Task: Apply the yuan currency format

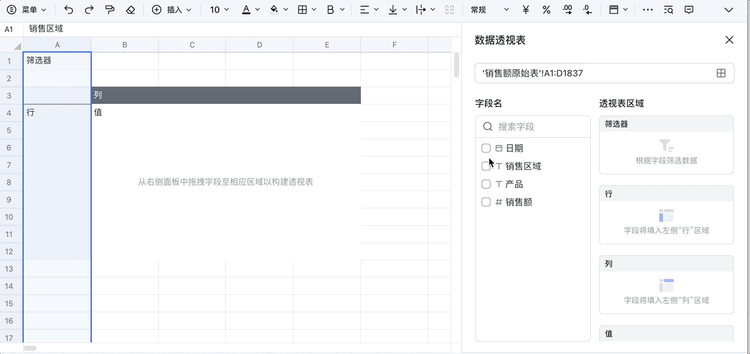Action: pyautogui.click(x=526, y=10)
